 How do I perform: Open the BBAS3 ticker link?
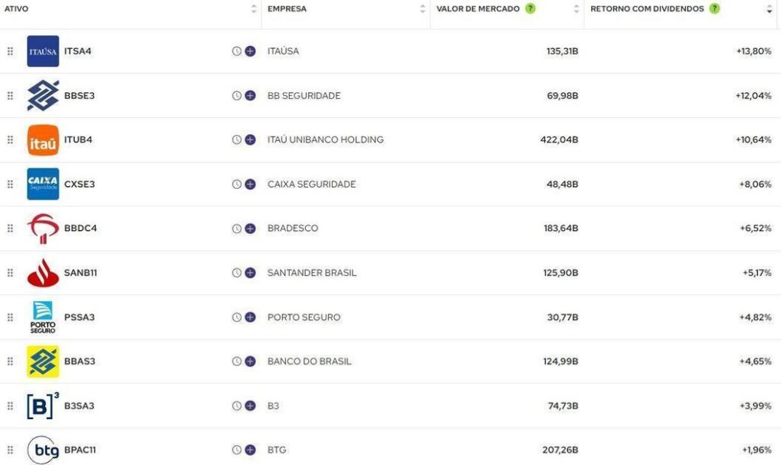79,361
